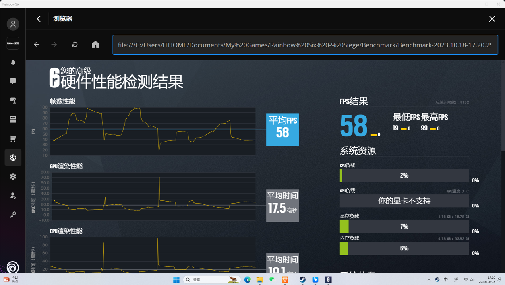This screenshot has height=285, width=505.
Task: Open the Windows Start menu
Action: click(176, 280)
